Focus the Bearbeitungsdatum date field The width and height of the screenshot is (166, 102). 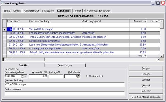point(13,76)
